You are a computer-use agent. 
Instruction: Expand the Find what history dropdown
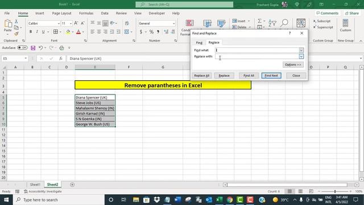(301, 50)
